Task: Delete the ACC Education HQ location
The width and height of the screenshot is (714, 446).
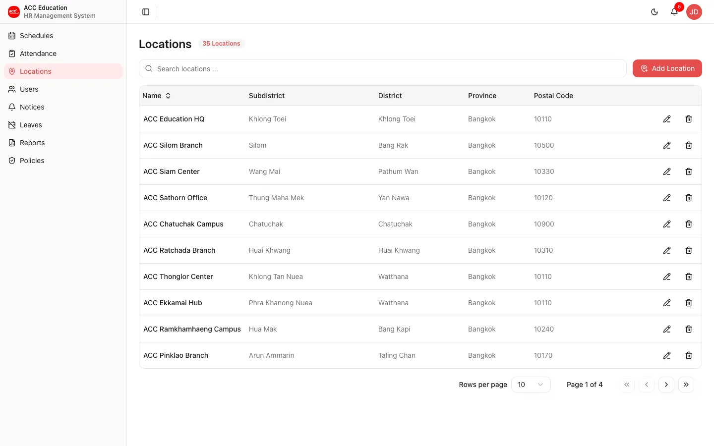Action: pos(689,119)
